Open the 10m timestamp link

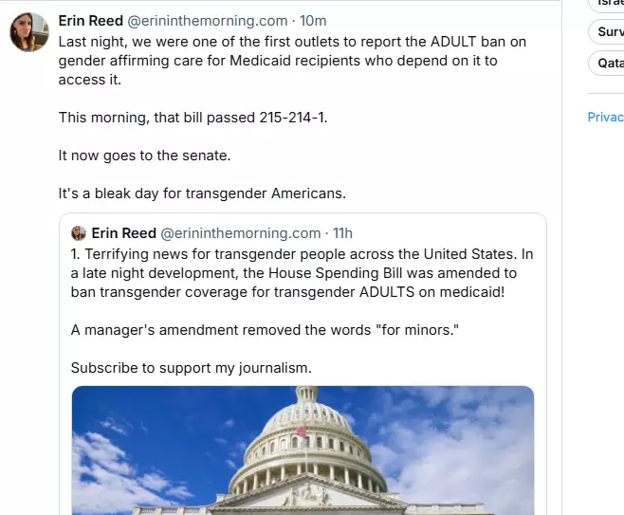(x=313, y=21)
